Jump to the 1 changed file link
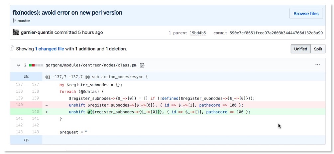The height and width of the screenshot is (154, 334). tap(50, 49)
